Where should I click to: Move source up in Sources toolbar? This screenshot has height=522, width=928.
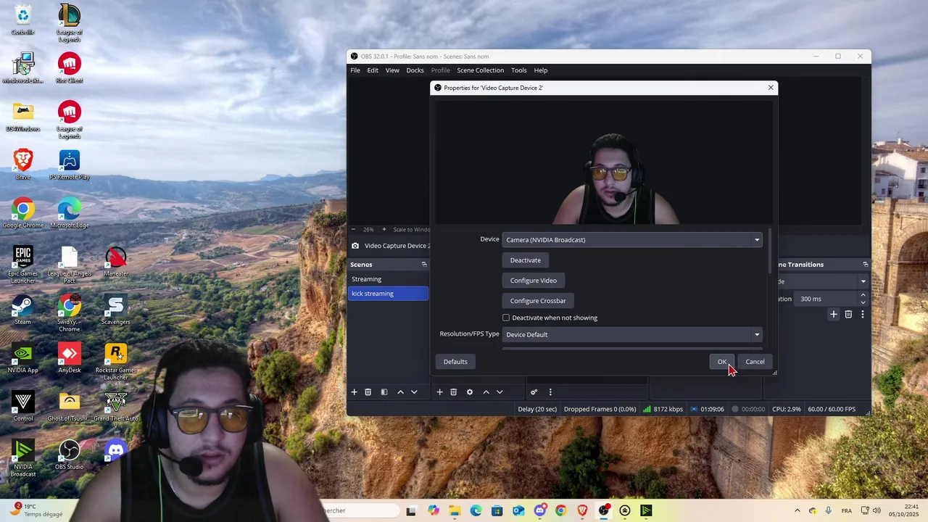[x=486, y=392]
